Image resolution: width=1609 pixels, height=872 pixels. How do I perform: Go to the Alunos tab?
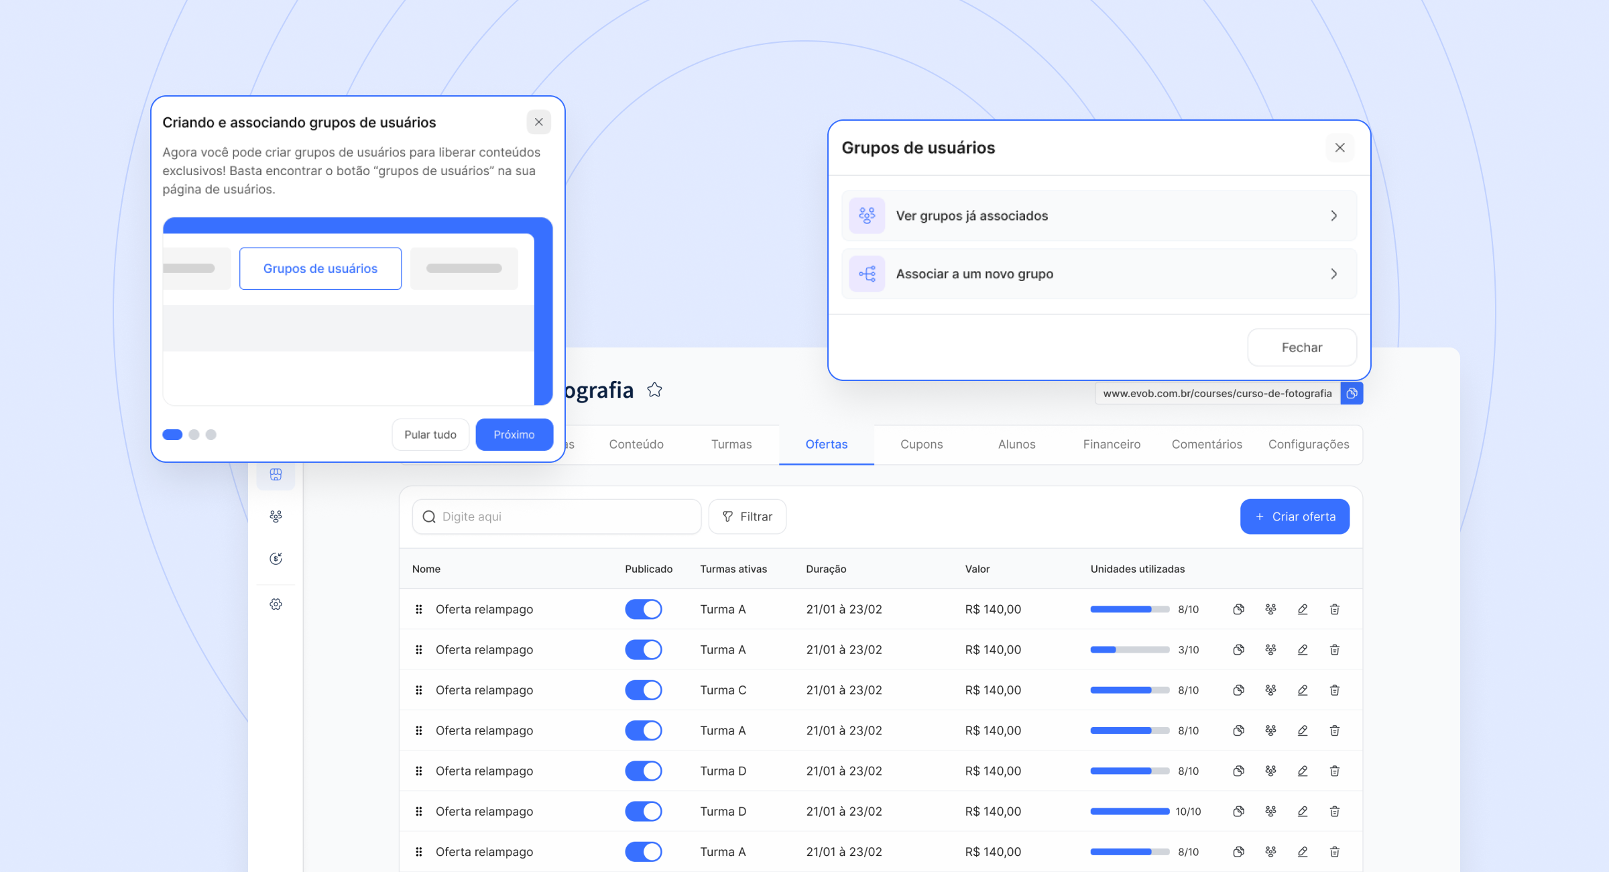pyautogui.click(x=1017, y=444)
